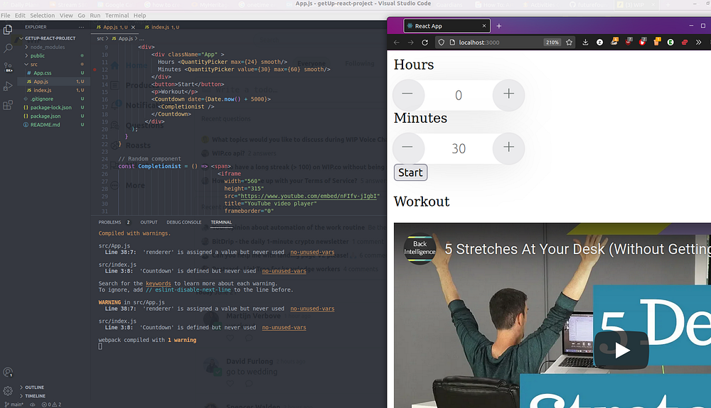This screenshot has width=711, height=408.
Task: Switch to the DEBUG CONSOLE tab
Action: tap(183, 223)
